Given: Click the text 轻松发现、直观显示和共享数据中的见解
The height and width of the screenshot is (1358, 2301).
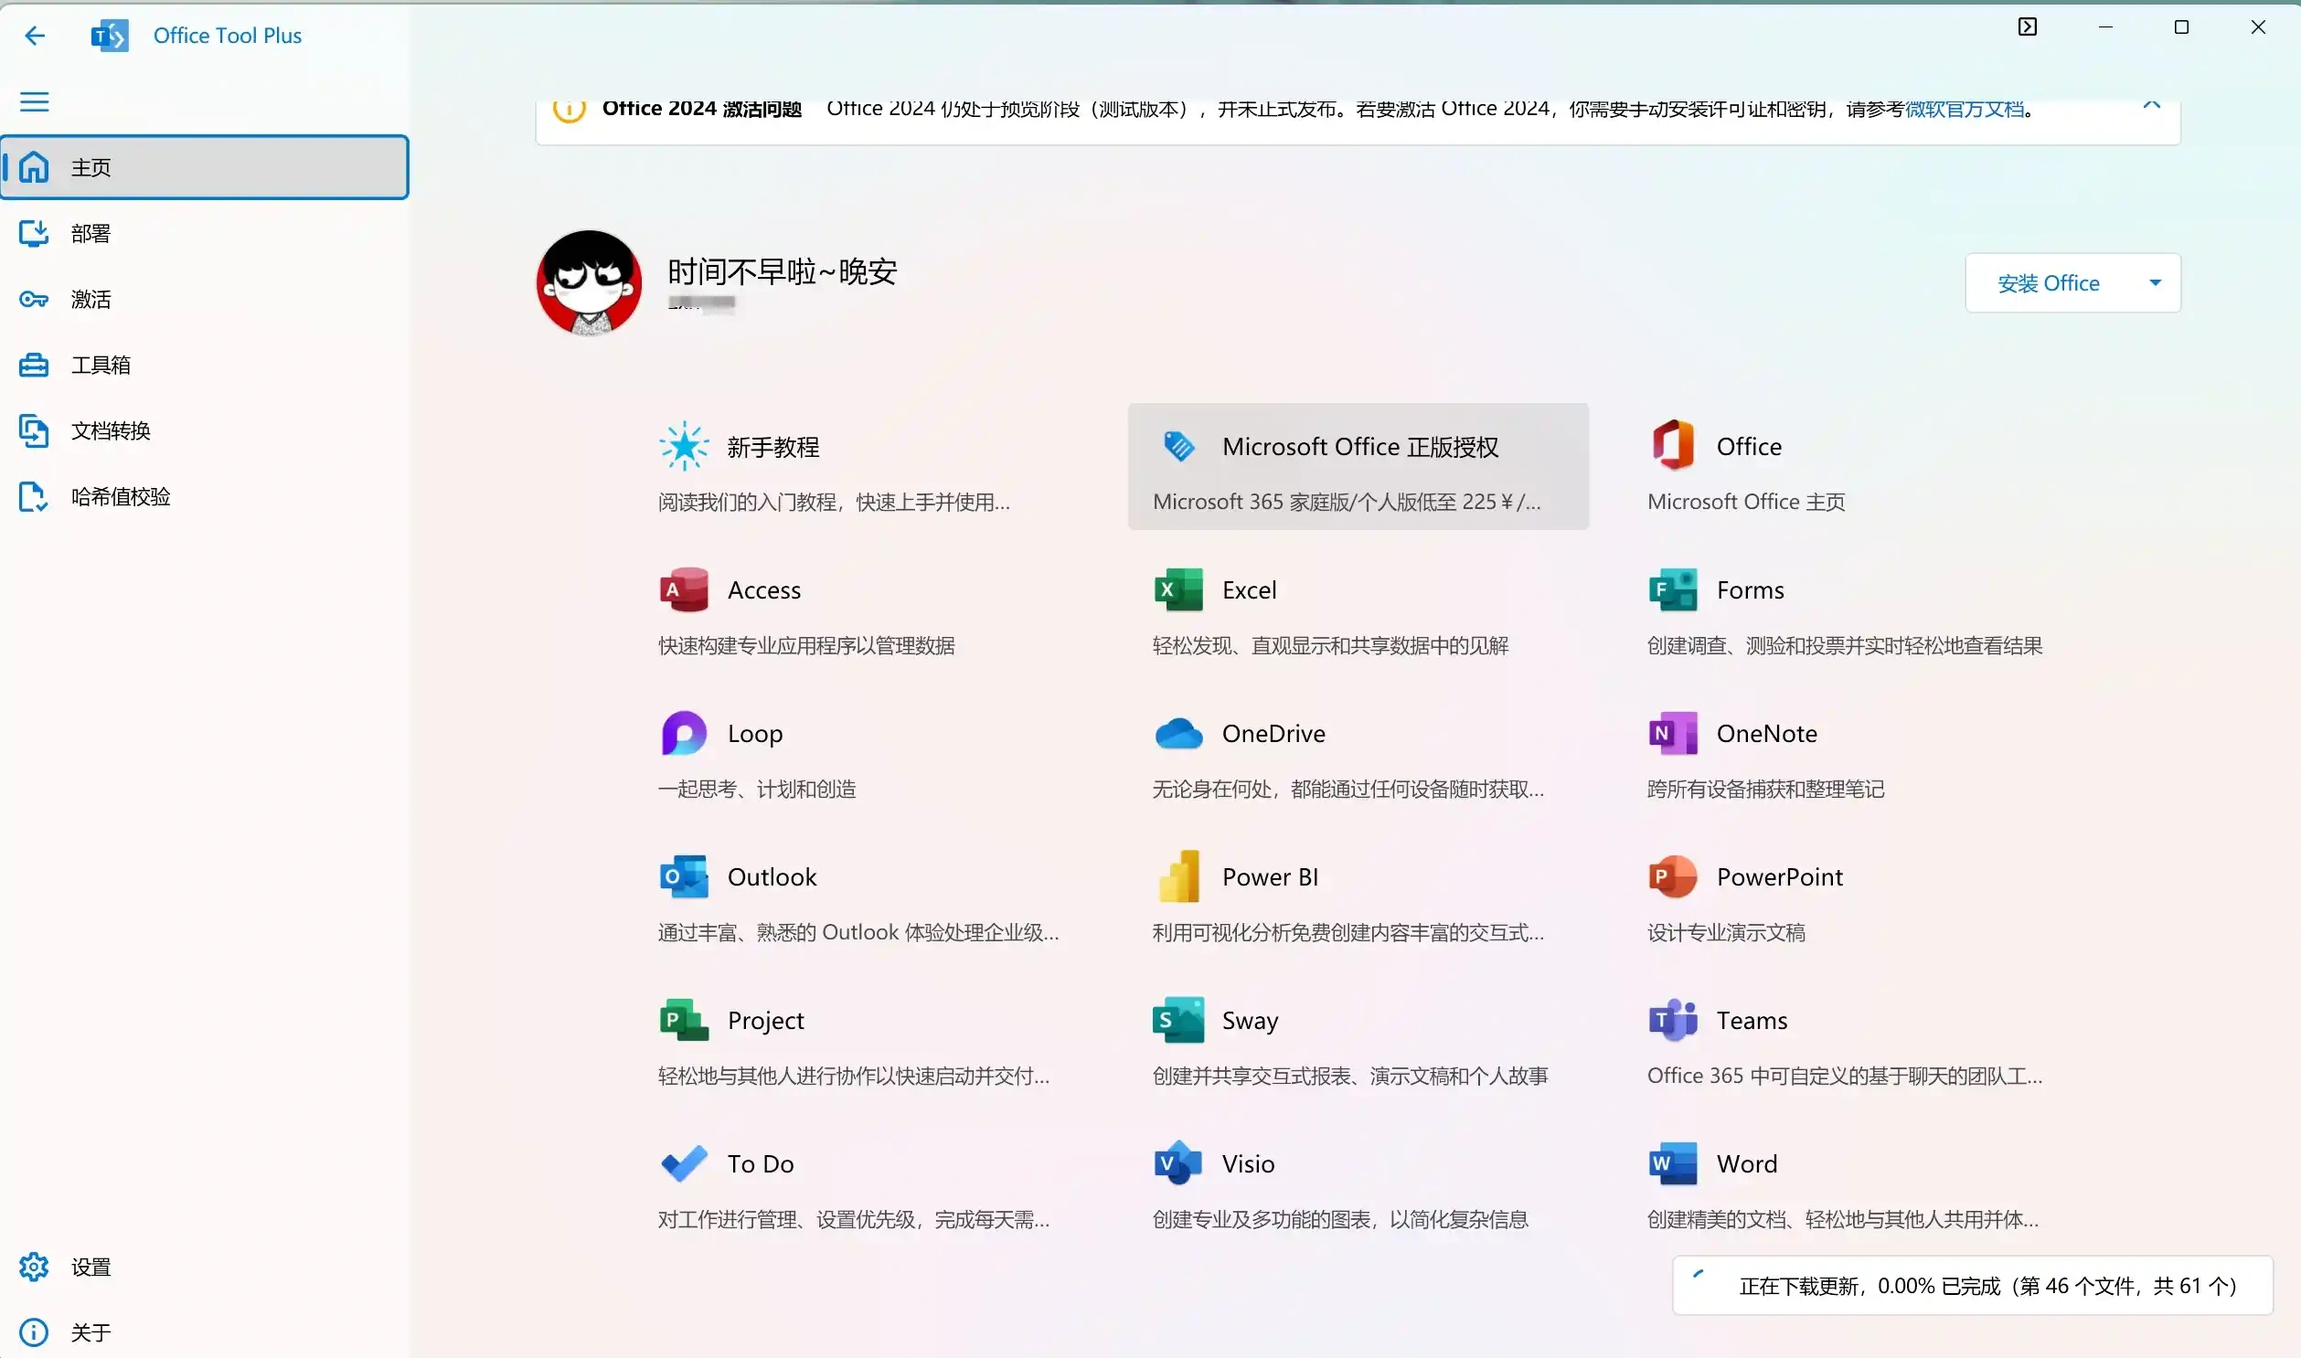Looking at the screenshot, I should (x=1331, y=646).
